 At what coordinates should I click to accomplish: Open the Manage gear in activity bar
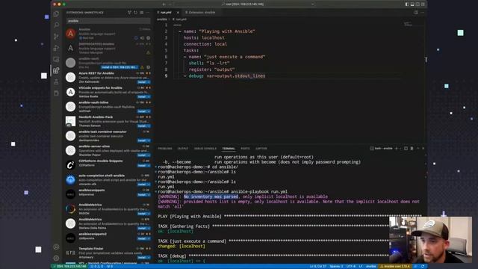pyautogui.click(x=56, y=258)
